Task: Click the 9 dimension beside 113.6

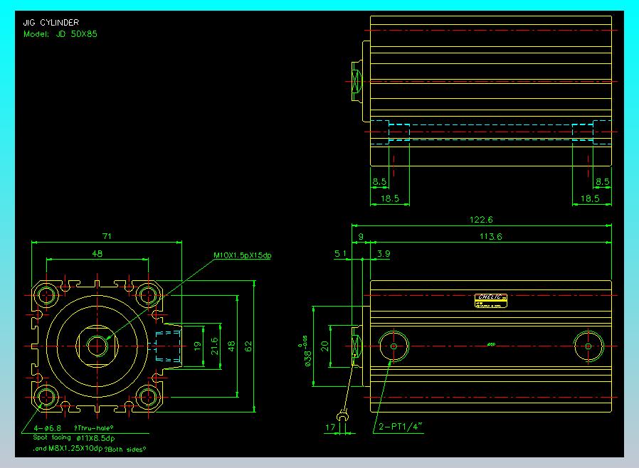Action: [x=361, y=236]
